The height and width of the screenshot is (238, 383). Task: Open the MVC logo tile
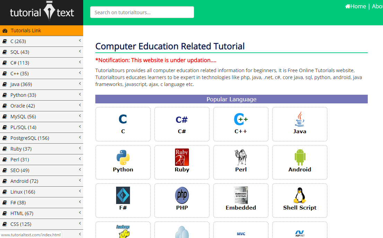[x=241, y=234]
